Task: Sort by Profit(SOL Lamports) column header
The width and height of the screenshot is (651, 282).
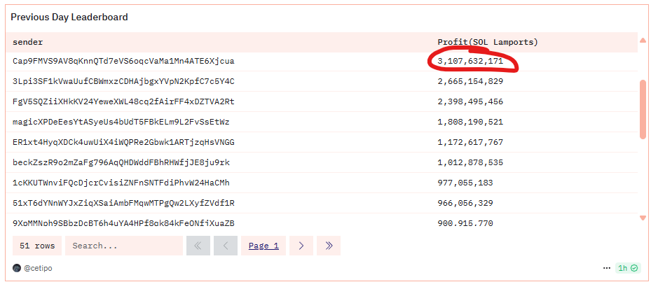Action: click(488, 42)
